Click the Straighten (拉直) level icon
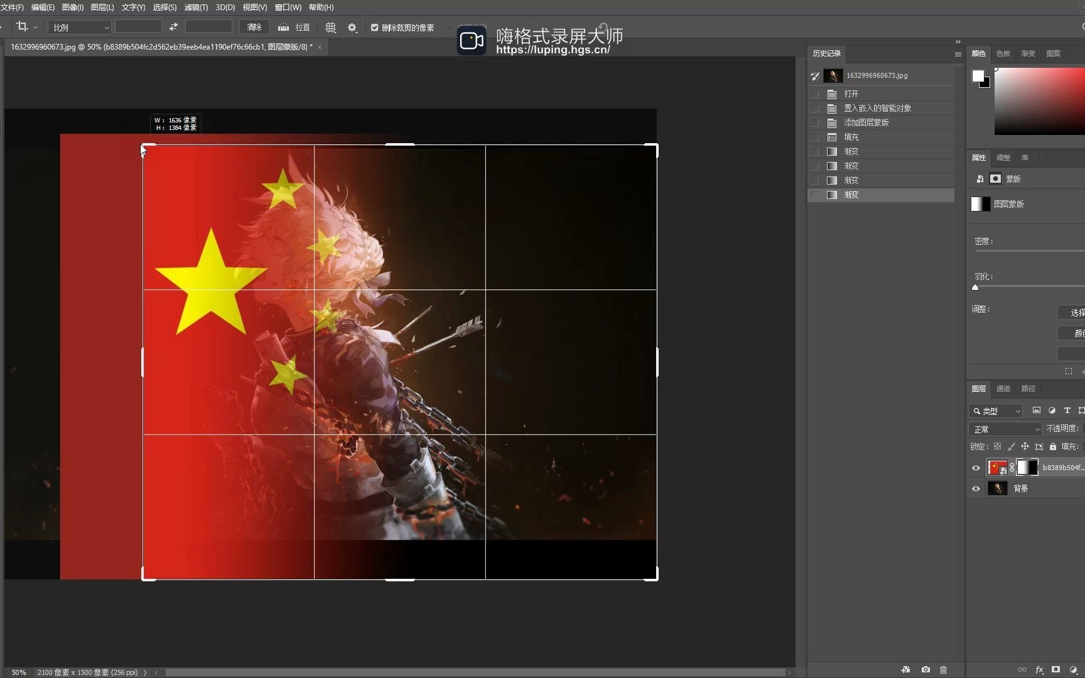Screen dimensions: 1085x678 pyautogui.click(x=284, y=27)
